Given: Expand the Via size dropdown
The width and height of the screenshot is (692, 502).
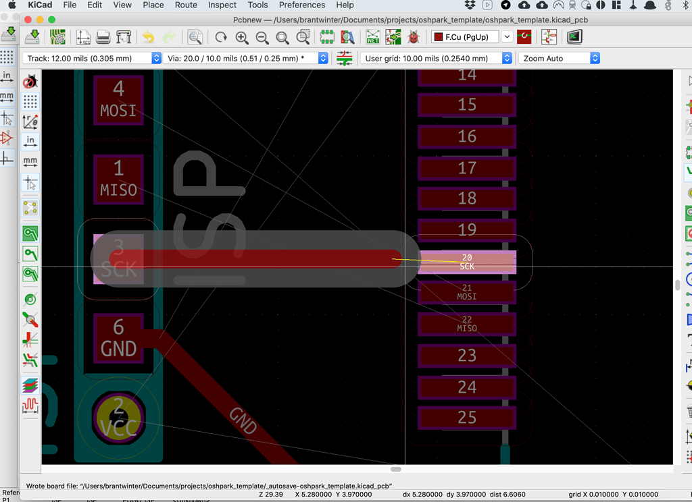Looking at the screenshot, I should (x=323, y=59).
